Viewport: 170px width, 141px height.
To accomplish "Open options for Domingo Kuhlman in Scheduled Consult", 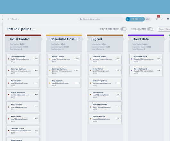I will tap(77, 71).
